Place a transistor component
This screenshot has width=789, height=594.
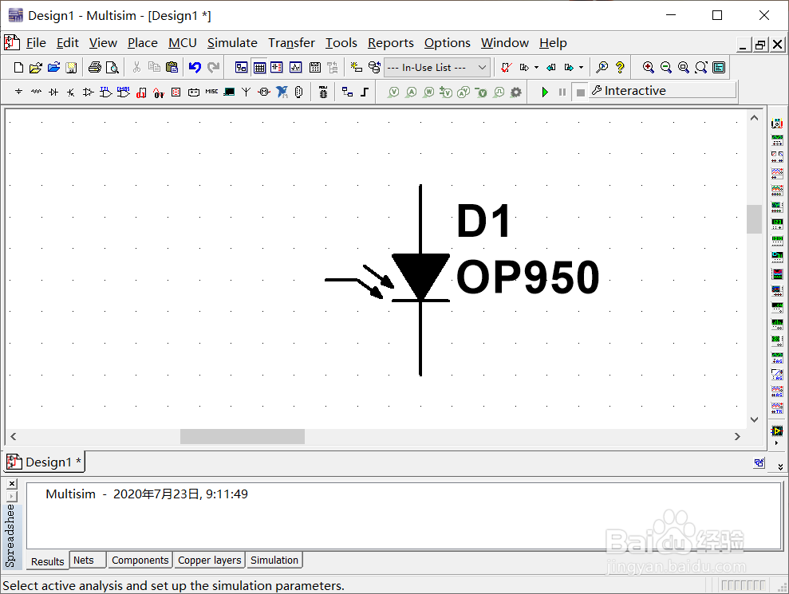[71, 92]
